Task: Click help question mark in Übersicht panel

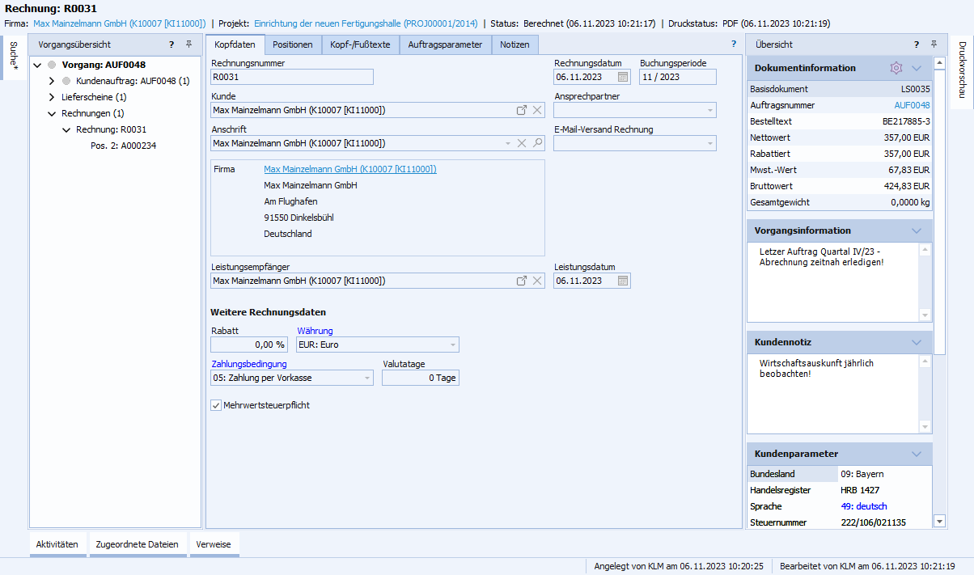Action: [x=917, y=44]
